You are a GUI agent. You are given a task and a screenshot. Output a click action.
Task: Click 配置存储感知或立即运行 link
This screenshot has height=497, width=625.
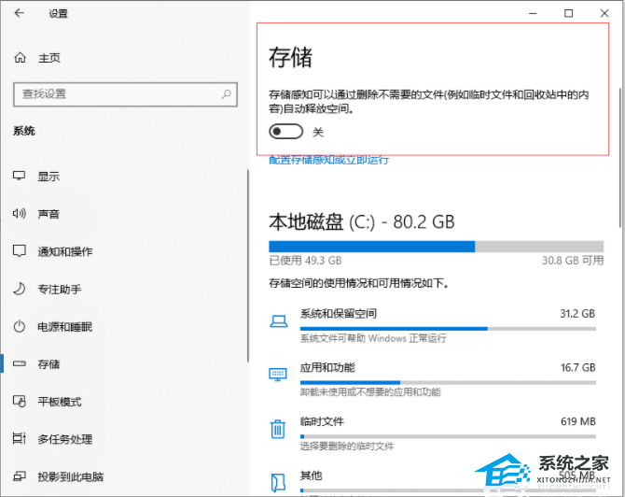click(x=329, y=160)
